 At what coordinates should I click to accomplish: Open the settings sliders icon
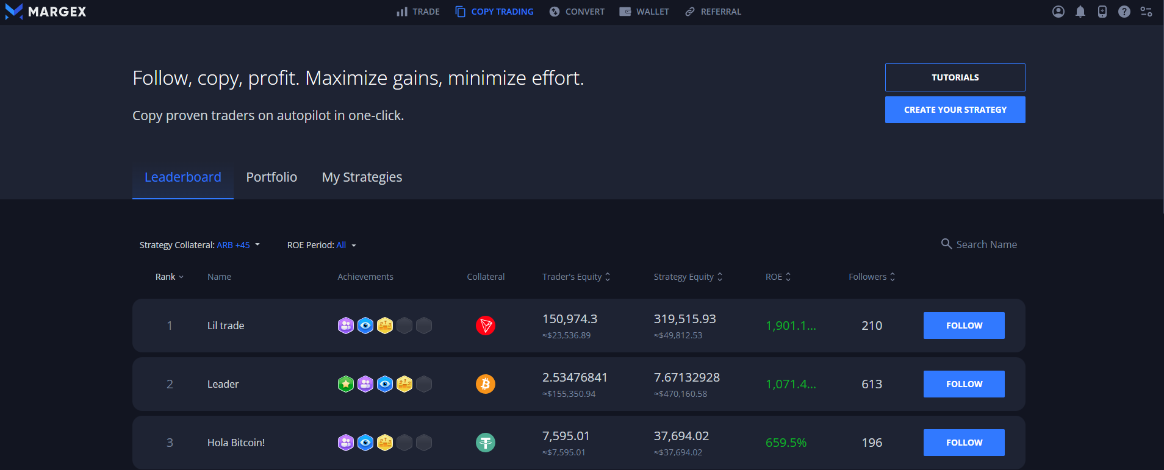1146,12
